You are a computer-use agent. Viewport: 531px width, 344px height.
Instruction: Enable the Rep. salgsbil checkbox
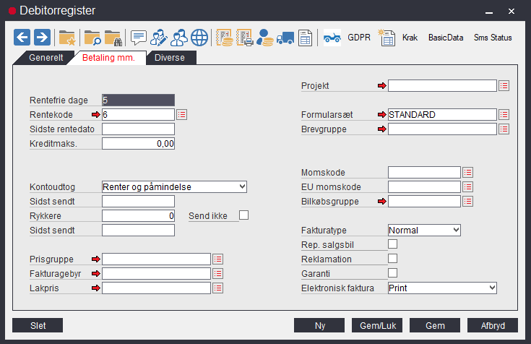tap(393, 244)
